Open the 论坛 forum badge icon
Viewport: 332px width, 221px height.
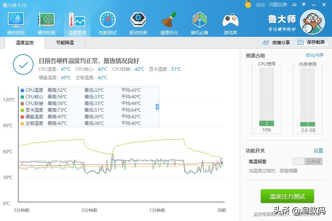coord(248,5)
